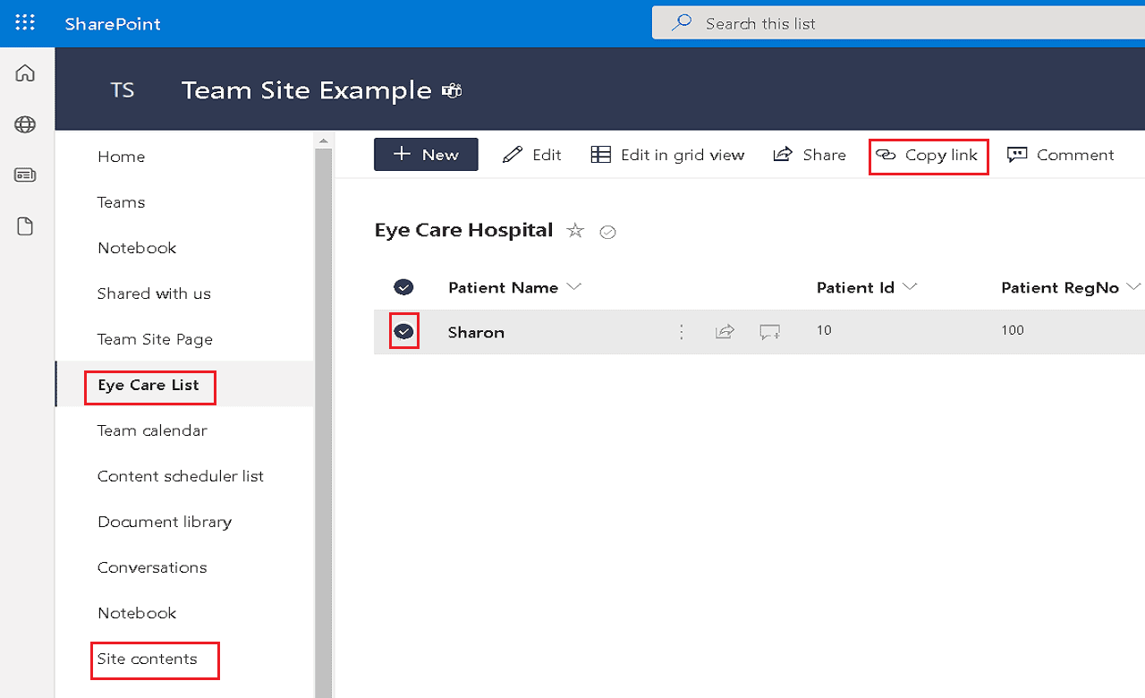Click the New button to add an item
The height and width of the screenshot is (698, 1145).
click(426, 154)
